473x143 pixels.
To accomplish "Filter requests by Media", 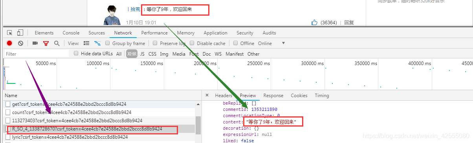I will click(179, 54).
